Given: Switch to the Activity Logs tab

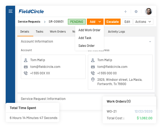Looking at the screenshot, I should 117,32.
